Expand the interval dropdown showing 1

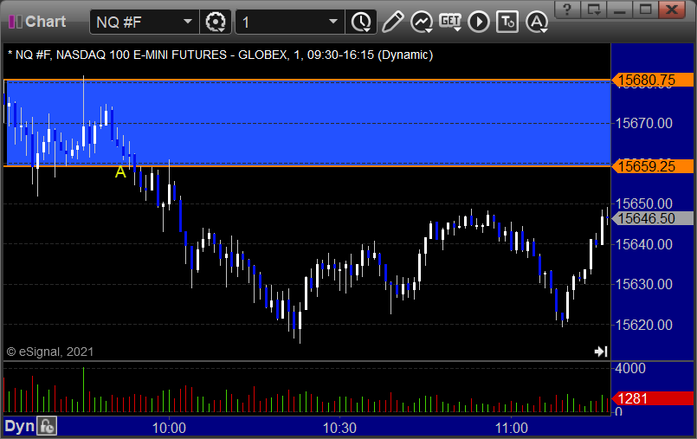(x=333, y=22)
